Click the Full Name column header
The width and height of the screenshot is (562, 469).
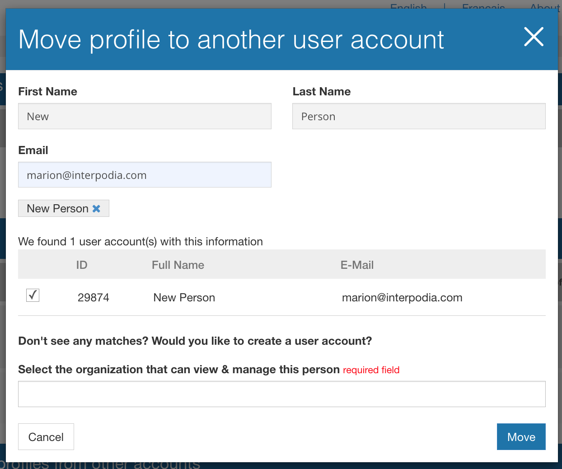point(178,265)
